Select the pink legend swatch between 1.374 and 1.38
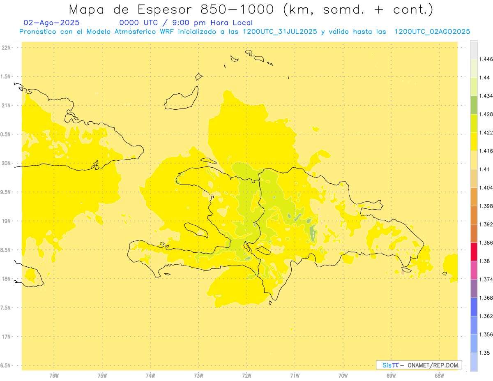This screenshot has width=493, height=381. pyautogui.click(x=474, y=270)
